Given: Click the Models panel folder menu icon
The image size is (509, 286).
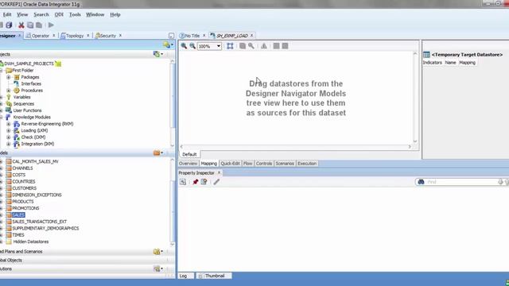Looking at the screenshot, I should (x=158, y=153).
